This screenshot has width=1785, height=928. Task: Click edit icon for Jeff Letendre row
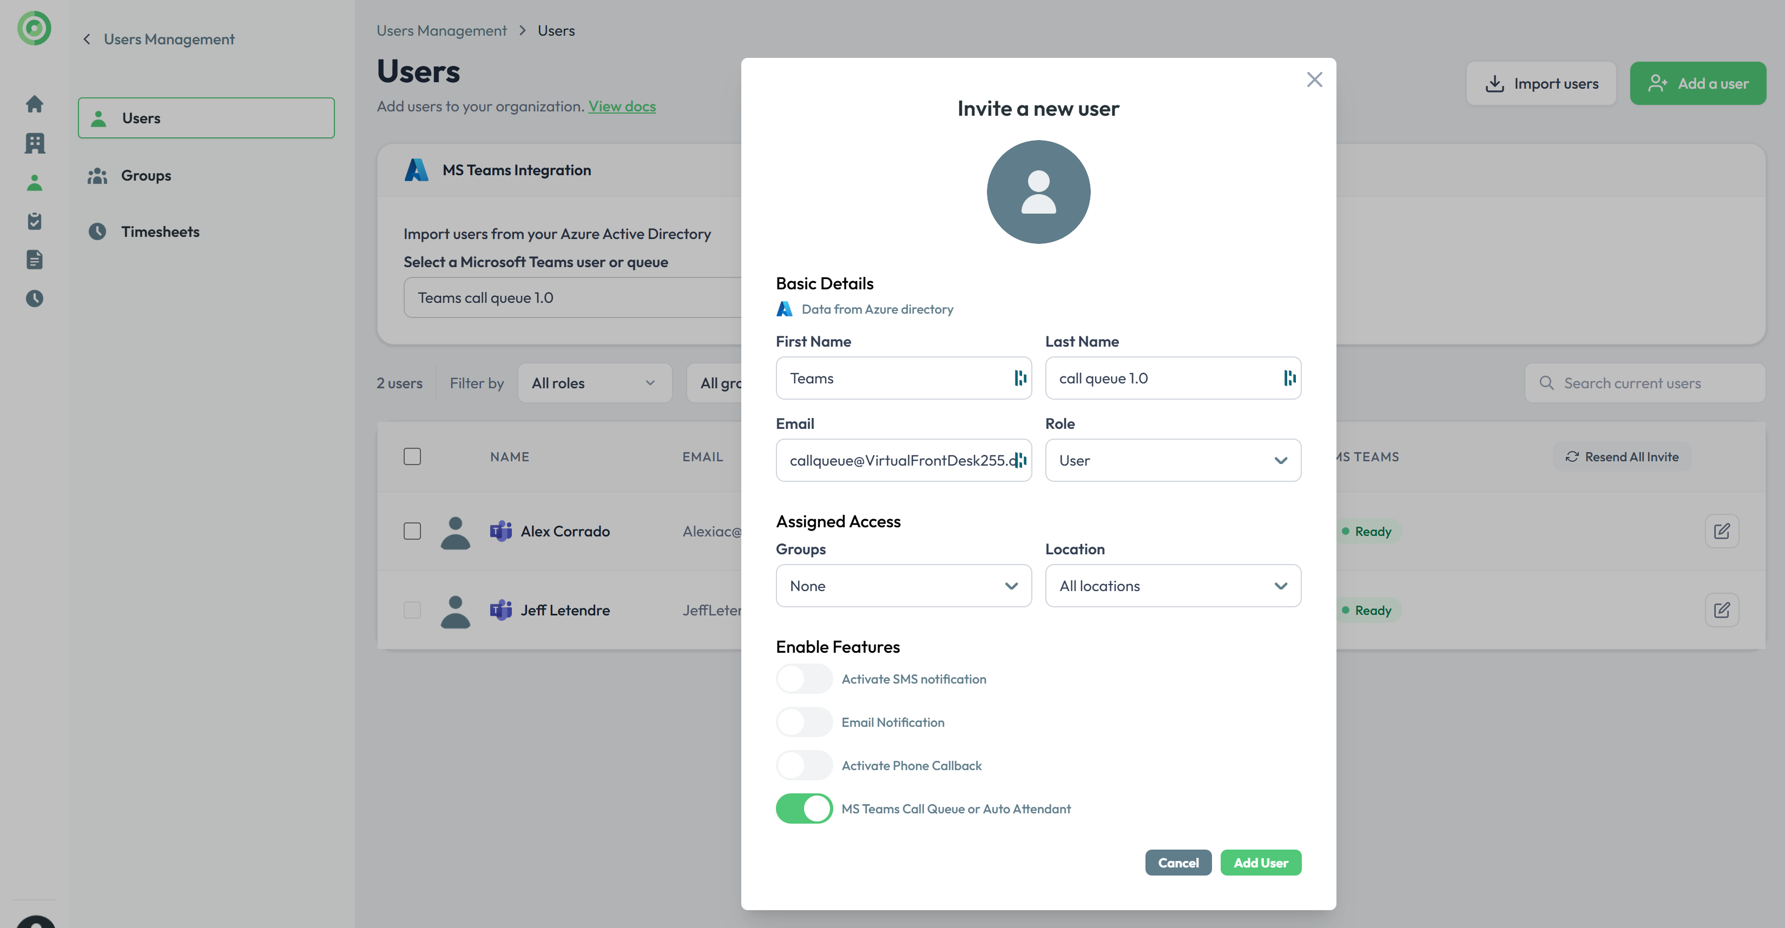pyautogui.click(x=1721, y=610)
